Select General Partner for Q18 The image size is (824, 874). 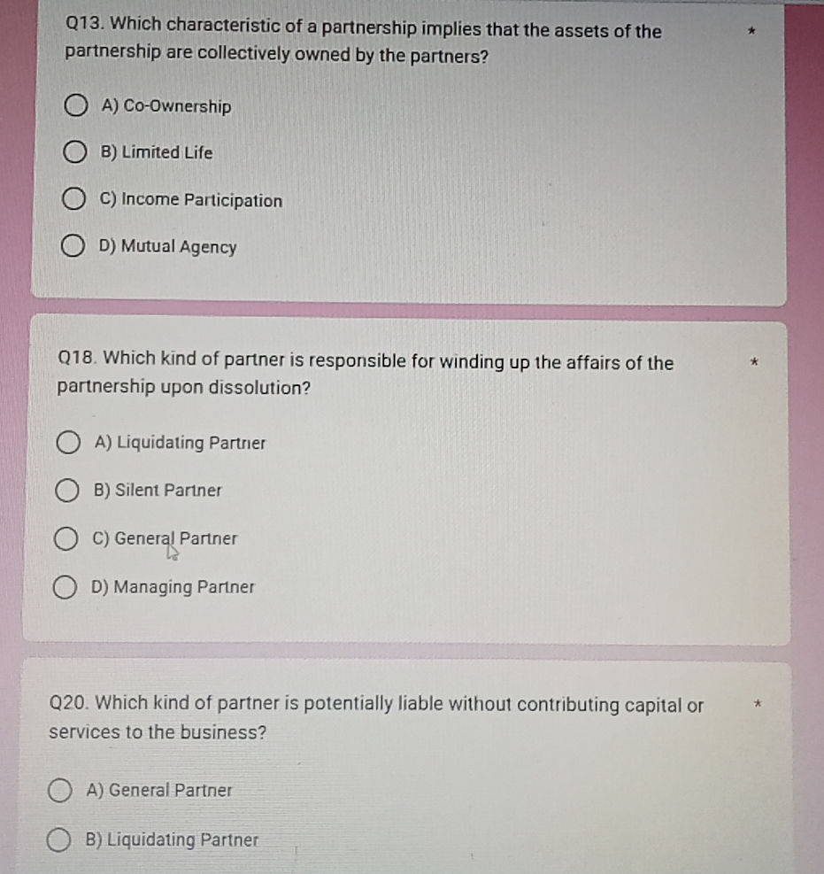coord(67,538)
